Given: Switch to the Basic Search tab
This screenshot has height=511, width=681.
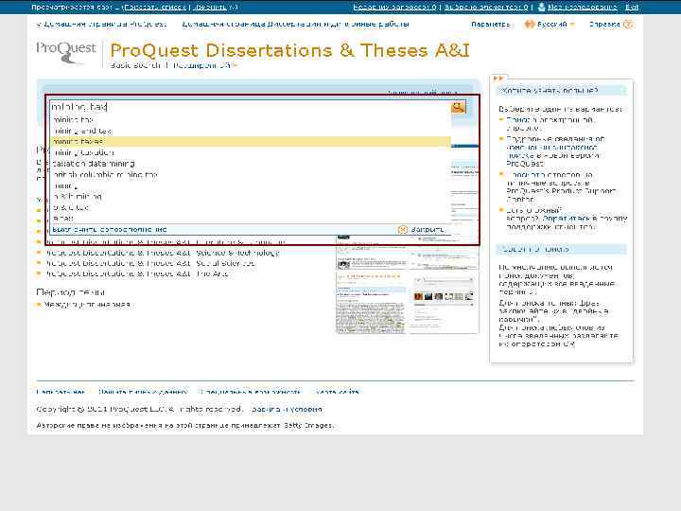Looking at the screenshot, I should pos(135,65).
